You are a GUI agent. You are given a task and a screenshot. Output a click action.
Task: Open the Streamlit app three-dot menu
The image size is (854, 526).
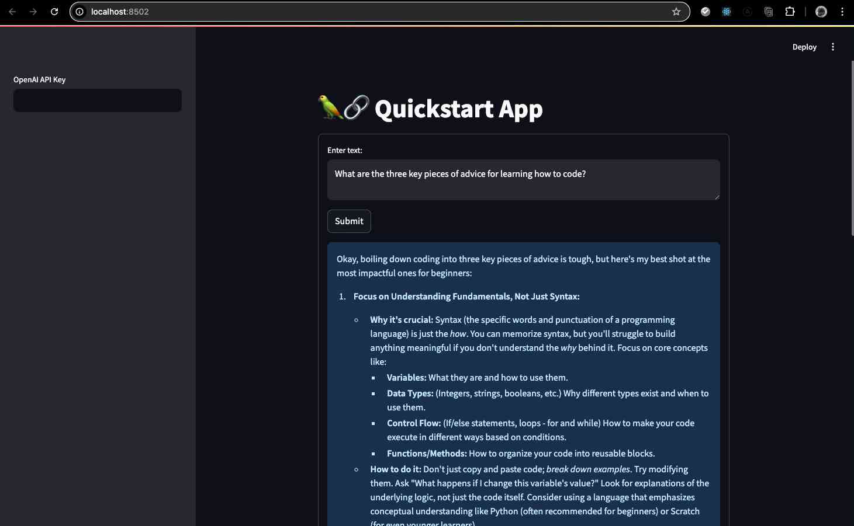[833, 47]
